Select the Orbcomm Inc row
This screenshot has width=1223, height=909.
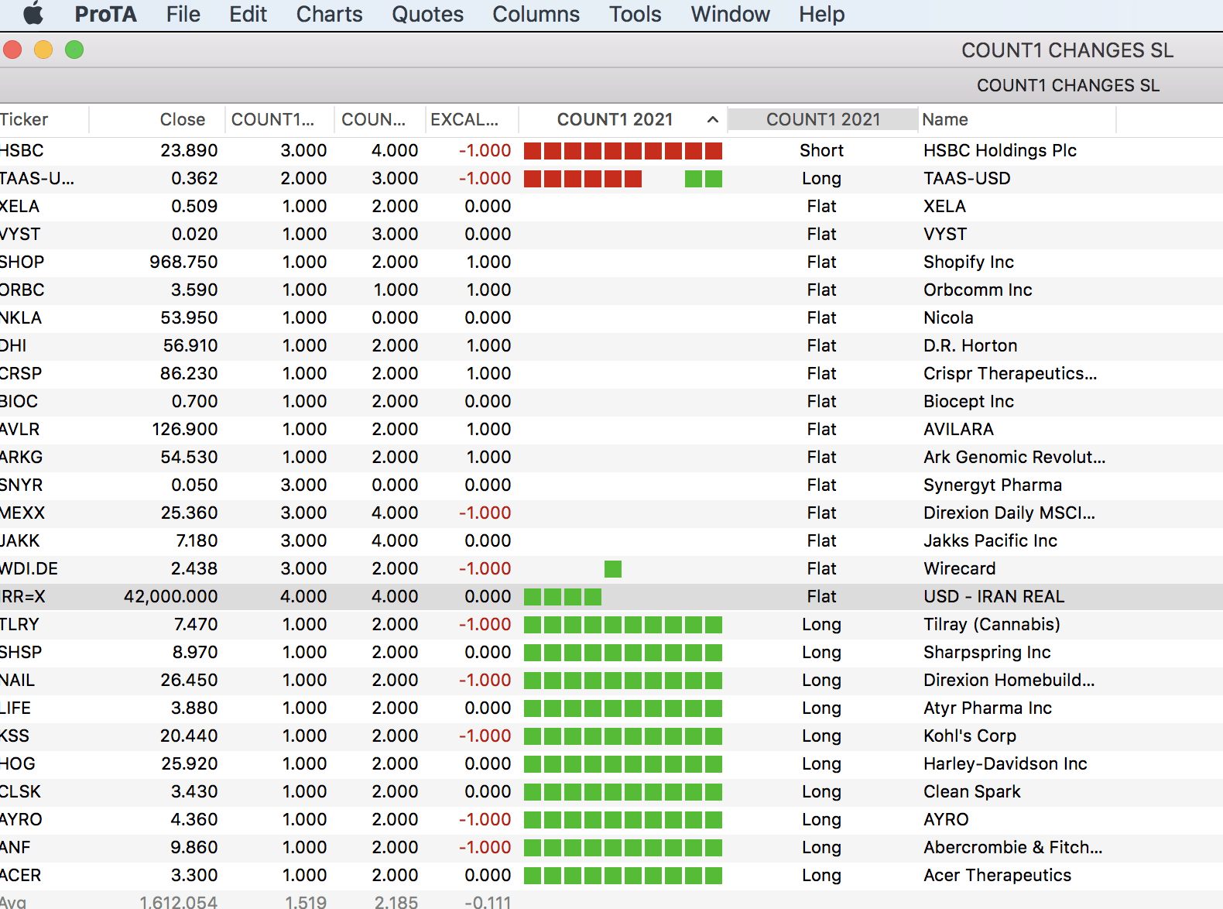(x=611, y=290)
